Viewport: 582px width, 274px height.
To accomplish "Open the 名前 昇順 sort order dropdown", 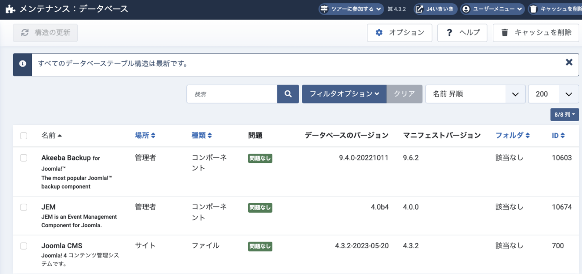I will [x=475, y=94].
